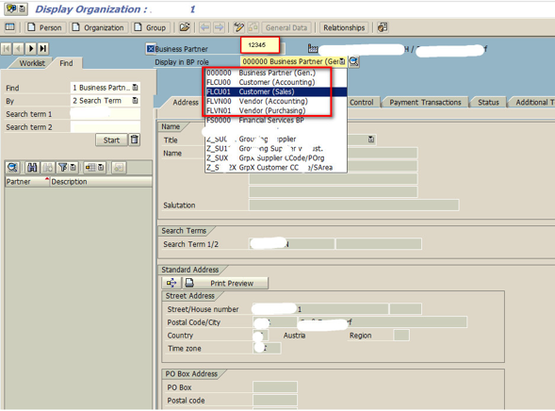Image resolution: width=555 pixels, height=411 pixels.
Task: Switch to the Worklist tab
Action: (32, 63)
